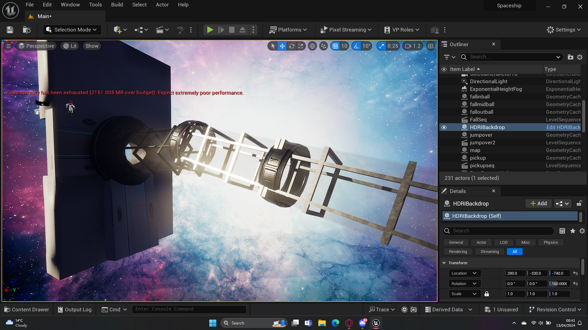Open camera speed 1.2 setting
Image resolution: width=588 pixels, height=330 pixels.
pos(413,46)
